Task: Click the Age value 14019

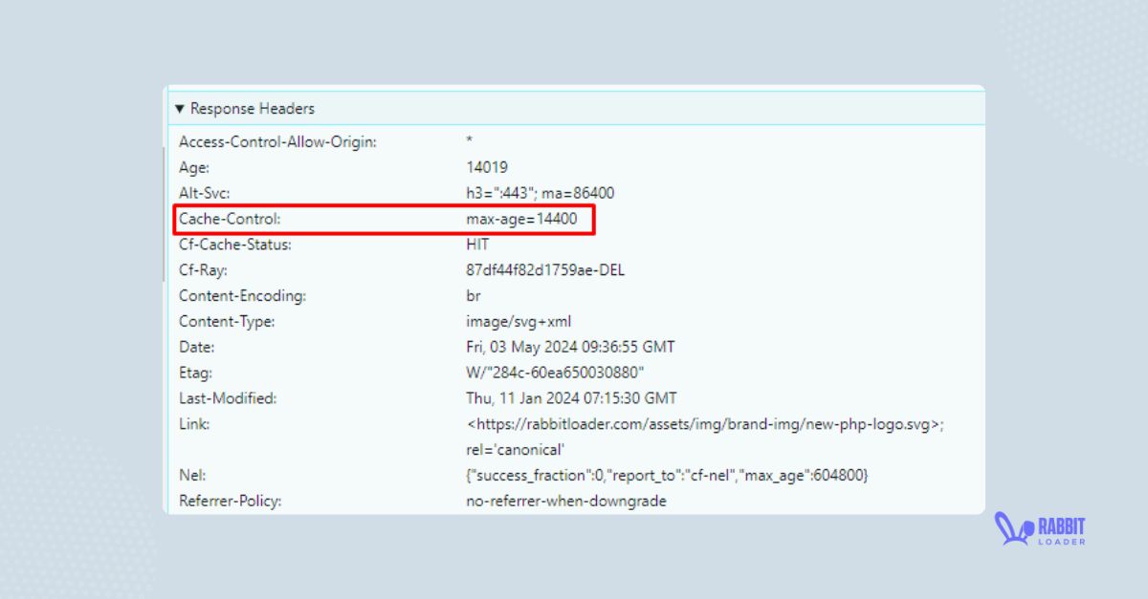Action: [487, 167]
